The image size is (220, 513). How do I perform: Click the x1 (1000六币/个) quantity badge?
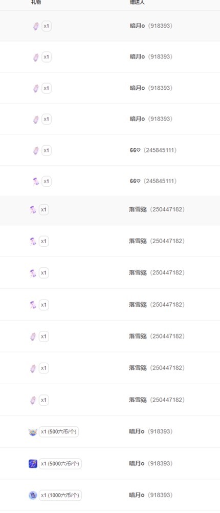pos(60,496)
